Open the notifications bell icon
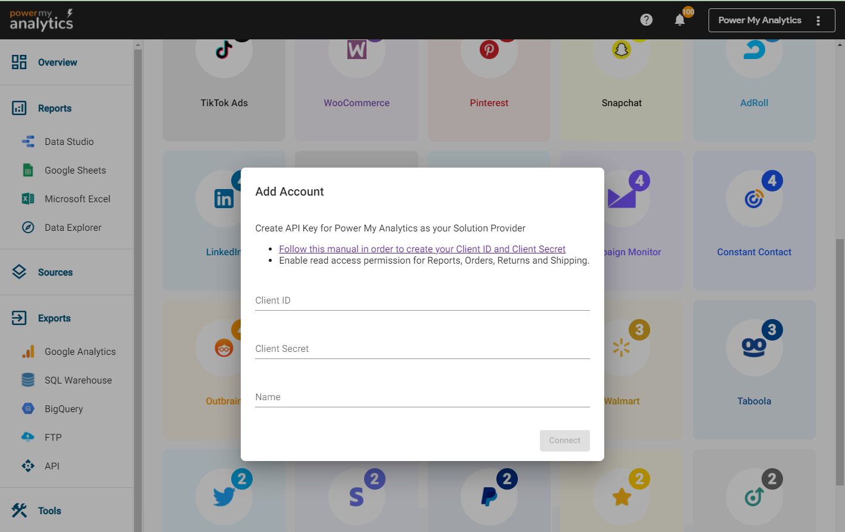The width and height of the screenshot is (845, 532). click(x=679, y=20)
